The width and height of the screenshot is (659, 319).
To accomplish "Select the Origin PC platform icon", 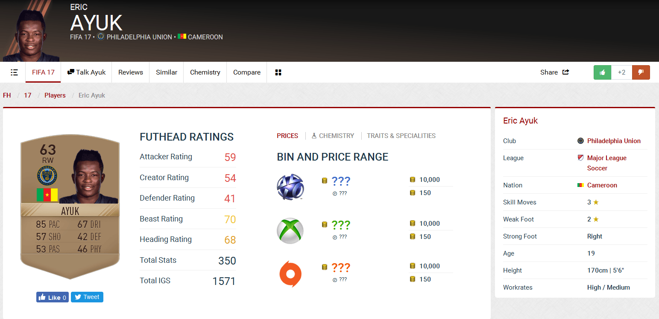I will (x=290, y=274).
